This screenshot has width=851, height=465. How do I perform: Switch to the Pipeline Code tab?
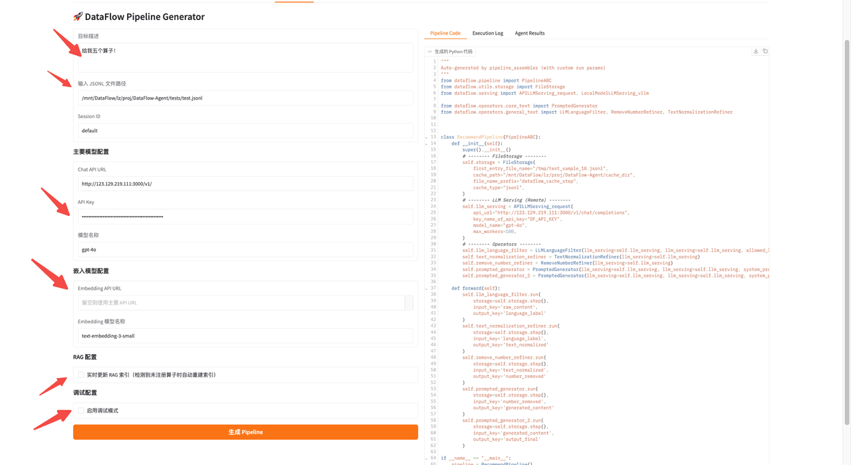pyautogui.click(x=445, y=33)
